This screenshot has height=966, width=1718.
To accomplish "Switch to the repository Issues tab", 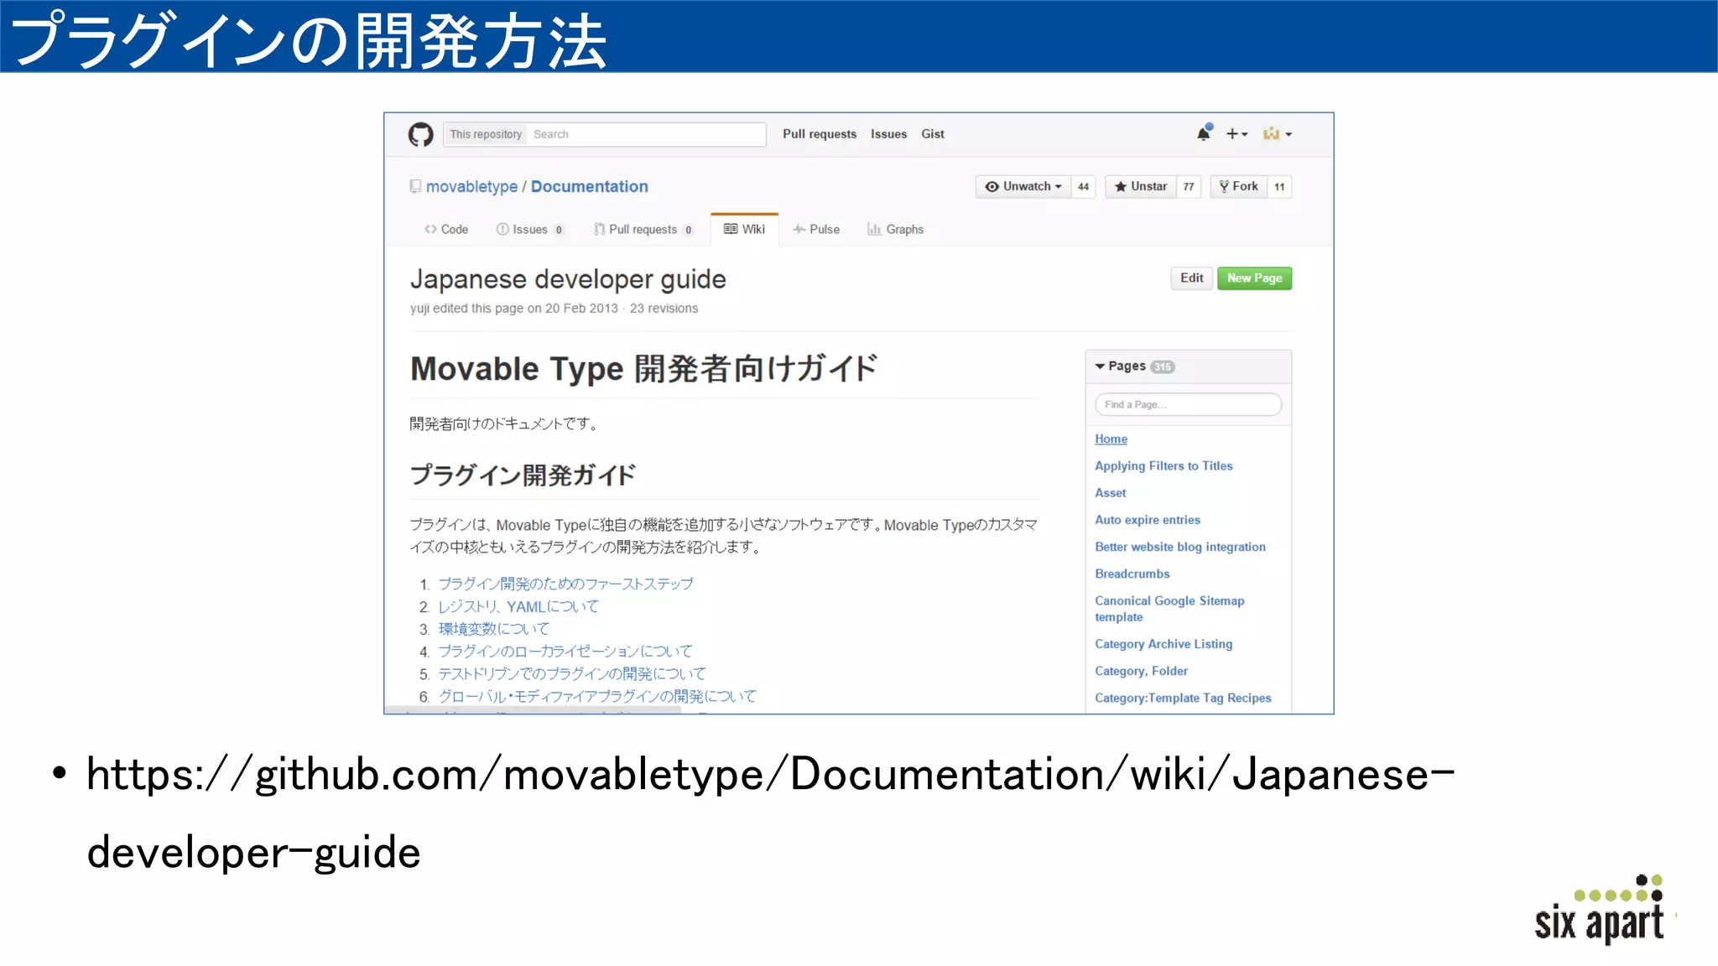I will point(530,229).
